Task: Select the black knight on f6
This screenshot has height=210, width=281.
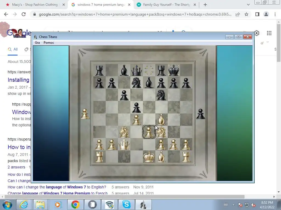Action: pyautogui.click(x=161, y=95)
